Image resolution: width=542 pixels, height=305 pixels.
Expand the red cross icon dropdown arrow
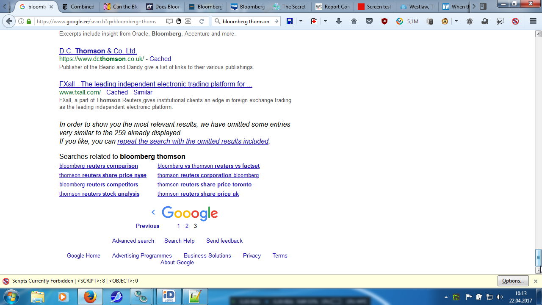[325, 21]
